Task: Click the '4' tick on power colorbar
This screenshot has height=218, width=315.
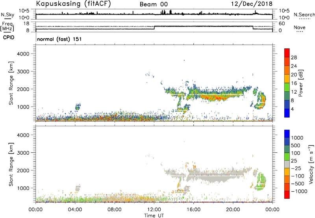Action: click(x=292, y=109)
